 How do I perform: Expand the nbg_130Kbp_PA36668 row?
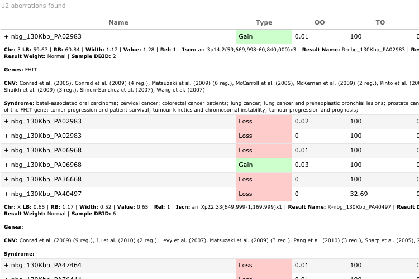point(6,180)
